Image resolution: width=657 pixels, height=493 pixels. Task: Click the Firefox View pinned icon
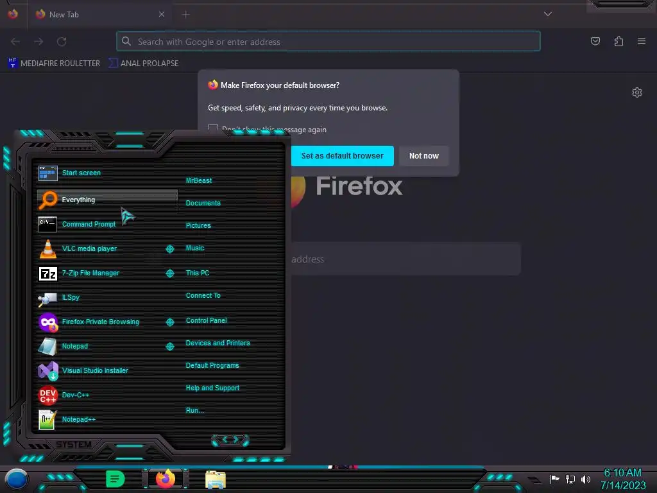[x=13, y=14]
